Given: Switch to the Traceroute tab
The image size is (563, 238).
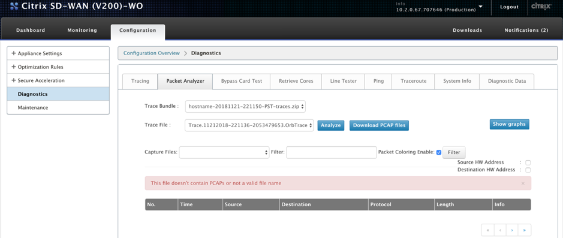Looking at the screenshot, I should click(x=413, y=81).
